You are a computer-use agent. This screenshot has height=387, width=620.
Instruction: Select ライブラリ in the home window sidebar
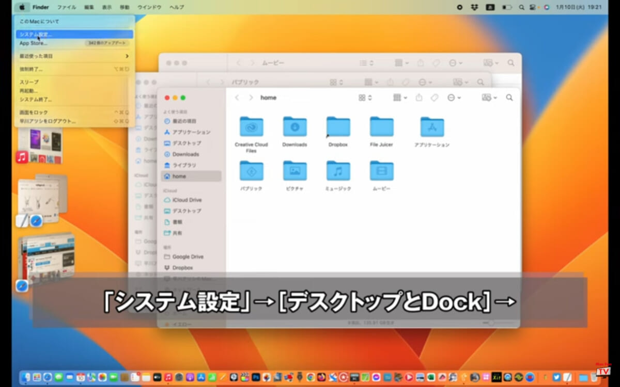coord(191,165)
